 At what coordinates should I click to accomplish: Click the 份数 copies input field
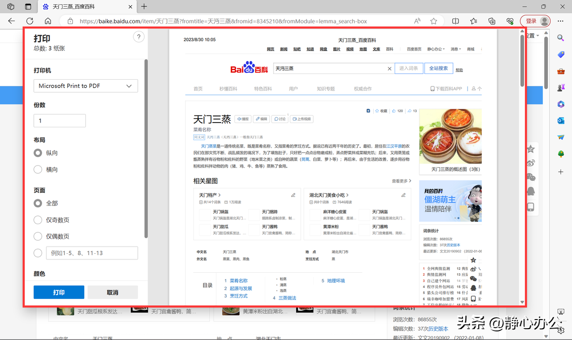coord(60,121)
